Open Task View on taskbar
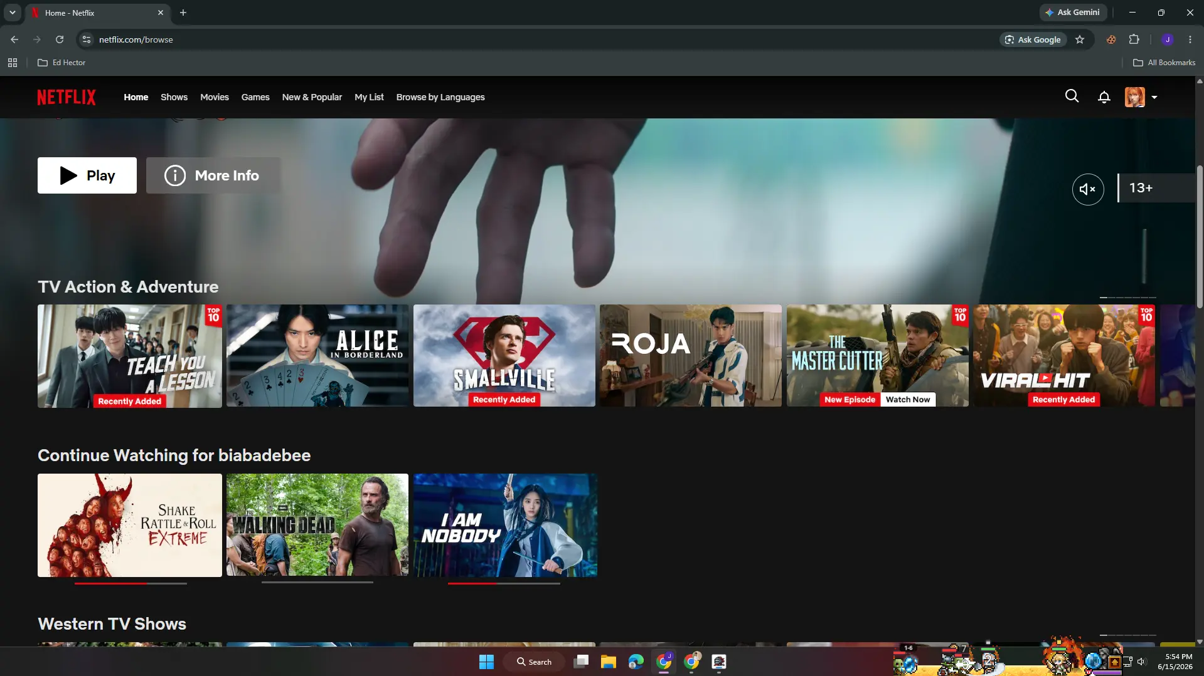Viewport: 1204px width, 676px height. tap(581, 662)
